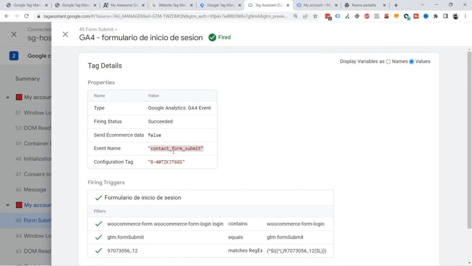Click the ABP extension icon
This screenshot has height=266, width=472.
[x=366, y=16]
